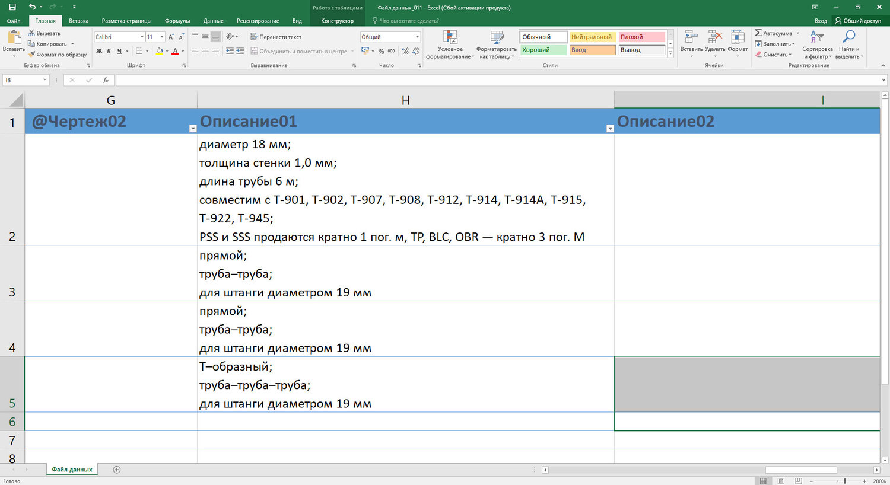Align text left
890x485 pixels.
click(x=195, y=51)
